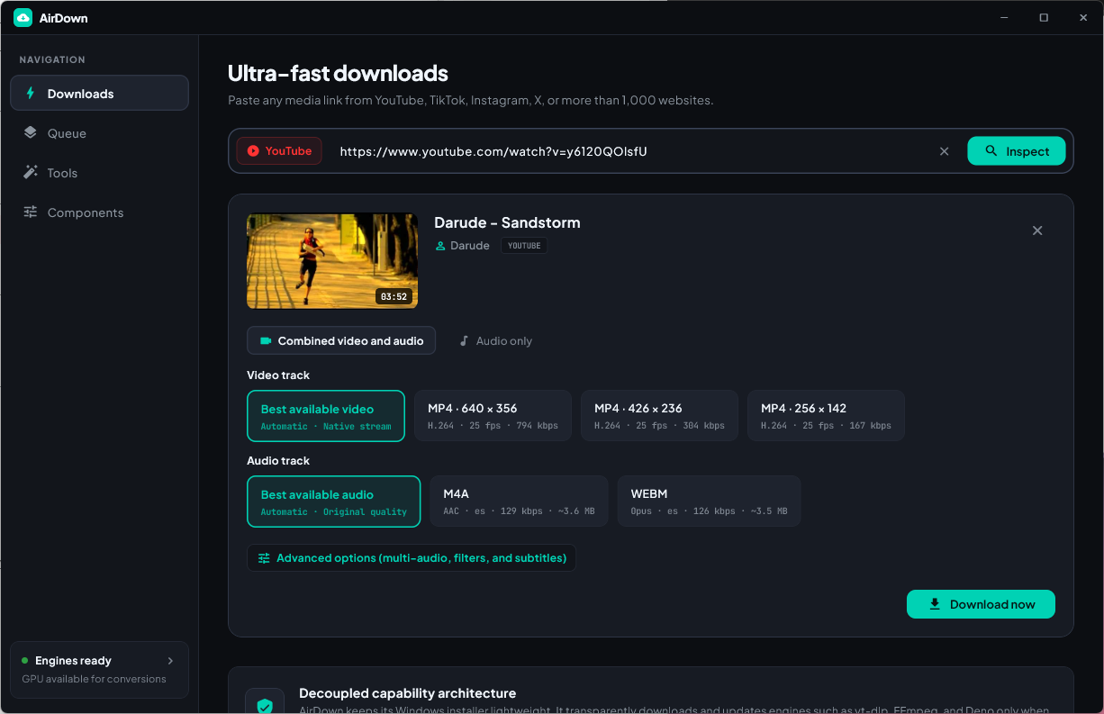Click the AirDown cloud logo icon
Image resolution: width=1104 pixels, height=714 pixels.
coord(23,18)
